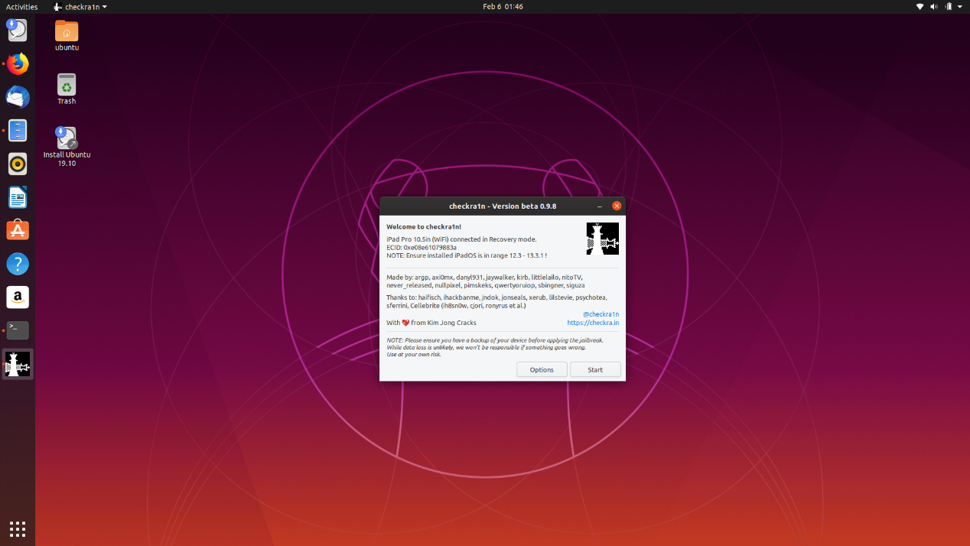Open the https://checkra.in link
This screenshot has height=546, width=970.
[593, 323]
